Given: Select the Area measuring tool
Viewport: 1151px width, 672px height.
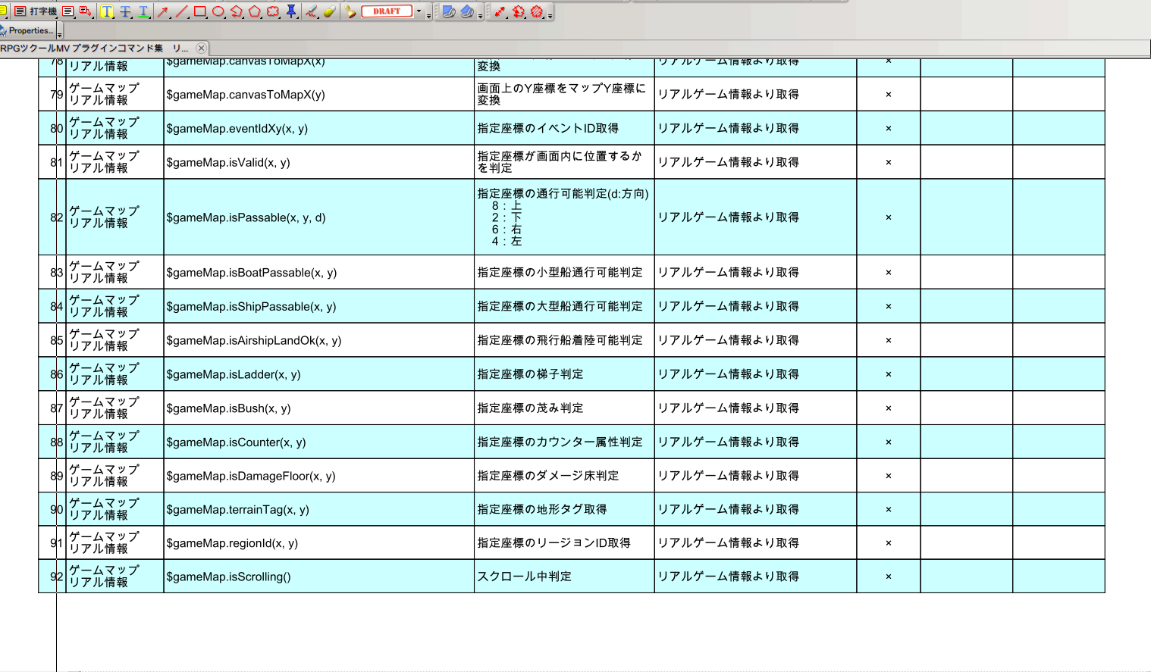Looking at the screenshot, I should [x=537, y=11].
